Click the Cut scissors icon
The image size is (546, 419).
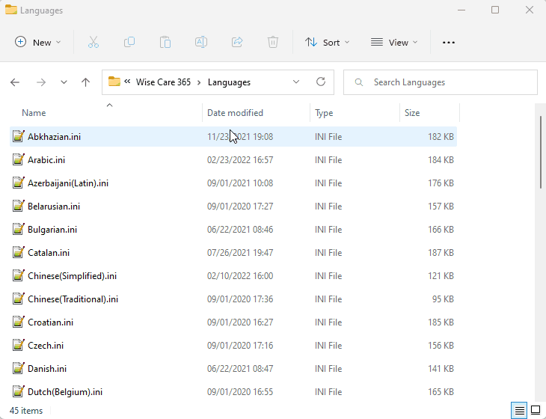[x=93, y=42]
